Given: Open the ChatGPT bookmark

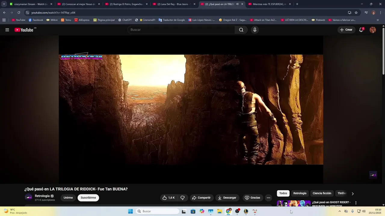Looking at the screenshot, I should pyautogui.click(x=125, y=20).
